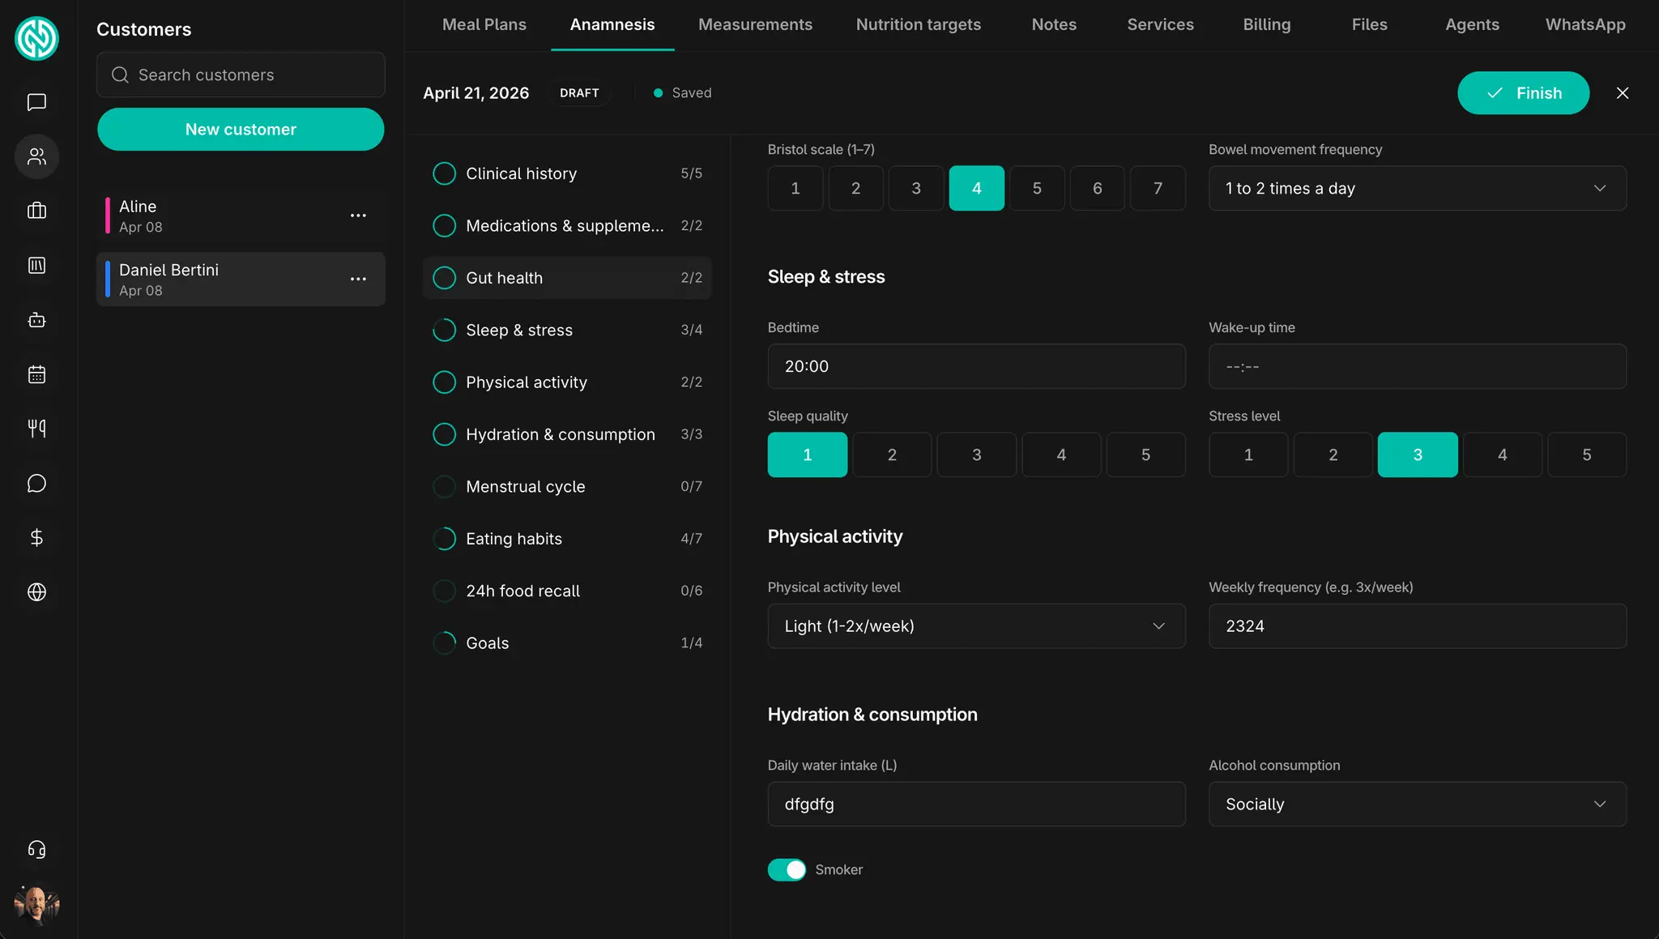Select Bristol scale value 4
This screenshot has width=1659, height=939.
point(976,188)
